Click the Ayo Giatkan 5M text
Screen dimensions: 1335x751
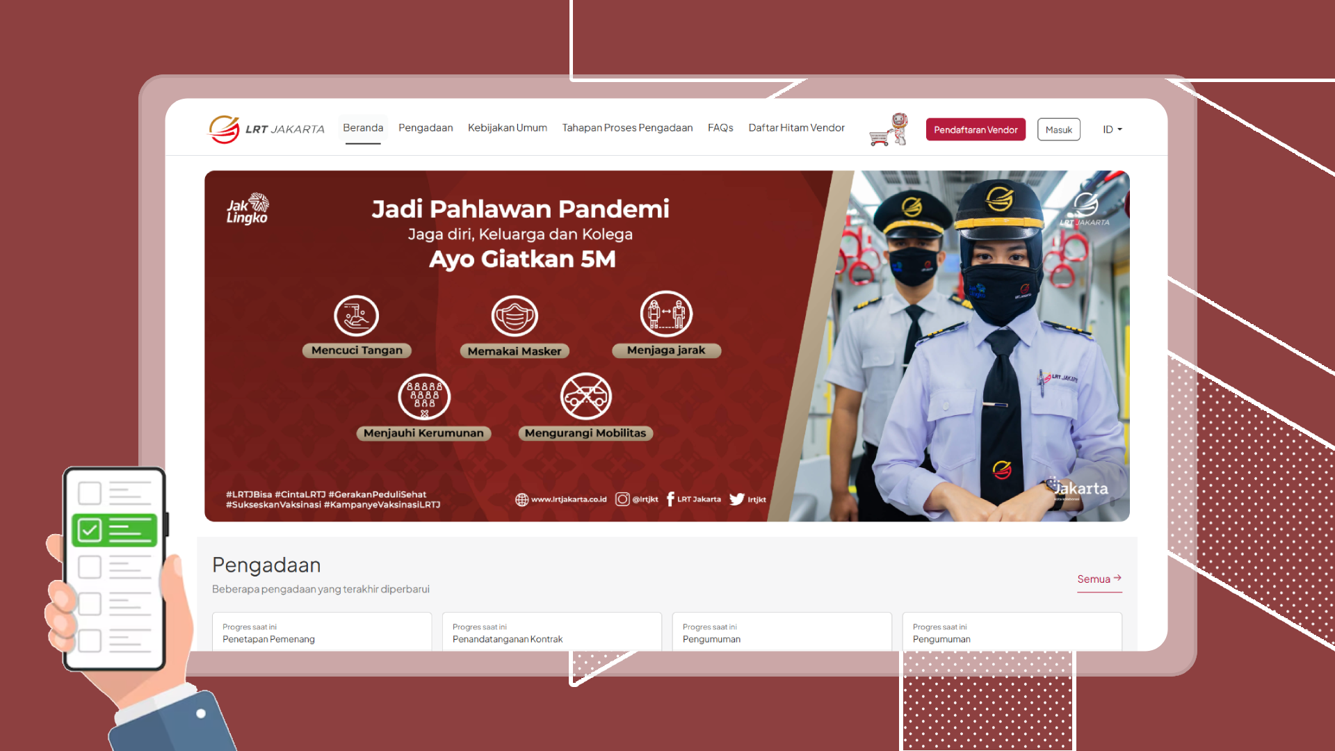[522, 259]
